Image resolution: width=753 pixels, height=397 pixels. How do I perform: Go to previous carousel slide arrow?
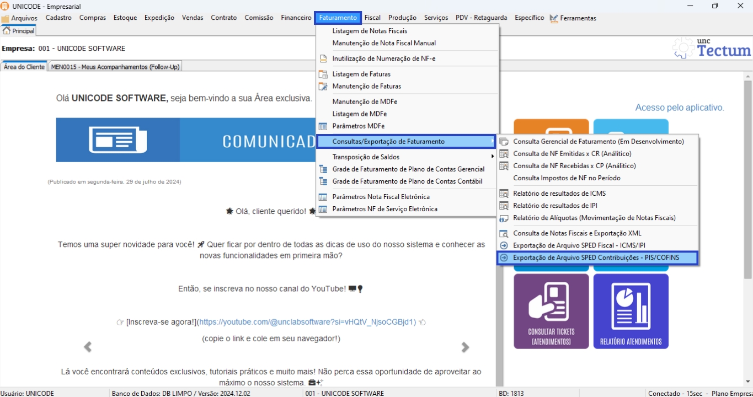pyautogui.click(x=87, y=347)
